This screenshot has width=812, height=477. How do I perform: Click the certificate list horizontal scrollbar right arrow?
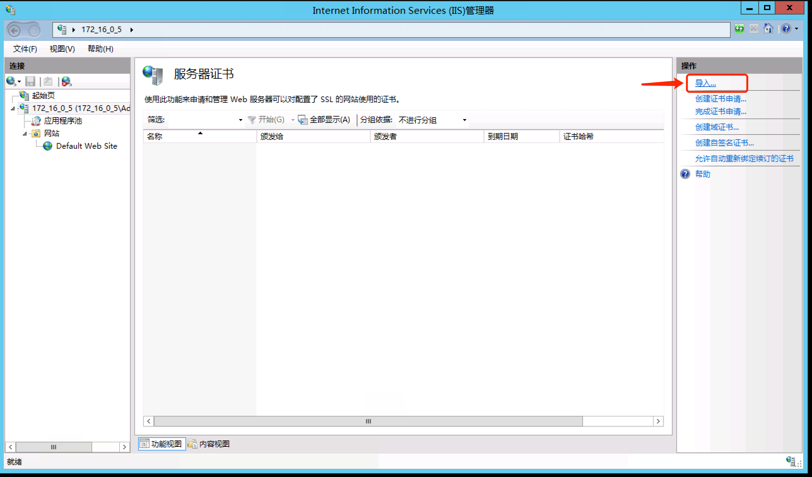[658, 421]
